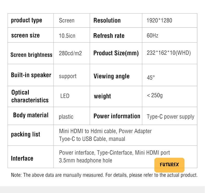Click the 232*162*10(WHD) product size value

coord(169,53)
